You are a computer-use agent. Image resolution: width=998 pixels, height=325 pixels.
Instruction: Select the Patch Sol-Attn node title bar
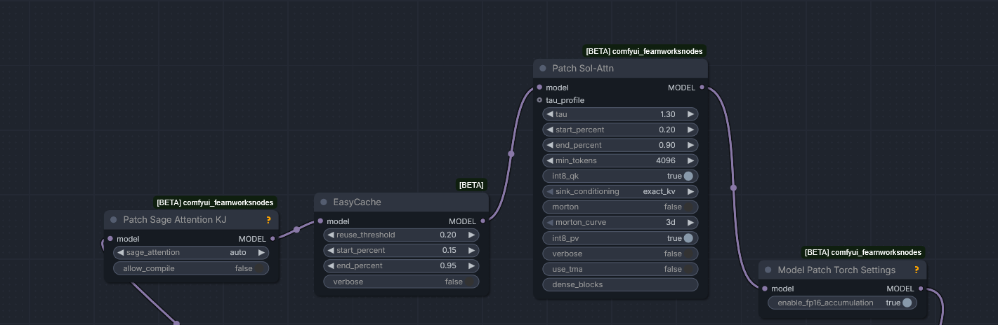[621, 69]
